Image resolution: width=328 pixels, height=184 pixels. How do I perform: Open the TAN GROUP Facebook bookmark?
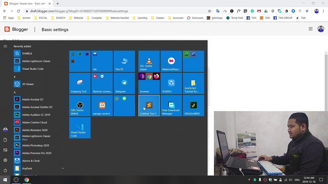(x=283, y=18)
